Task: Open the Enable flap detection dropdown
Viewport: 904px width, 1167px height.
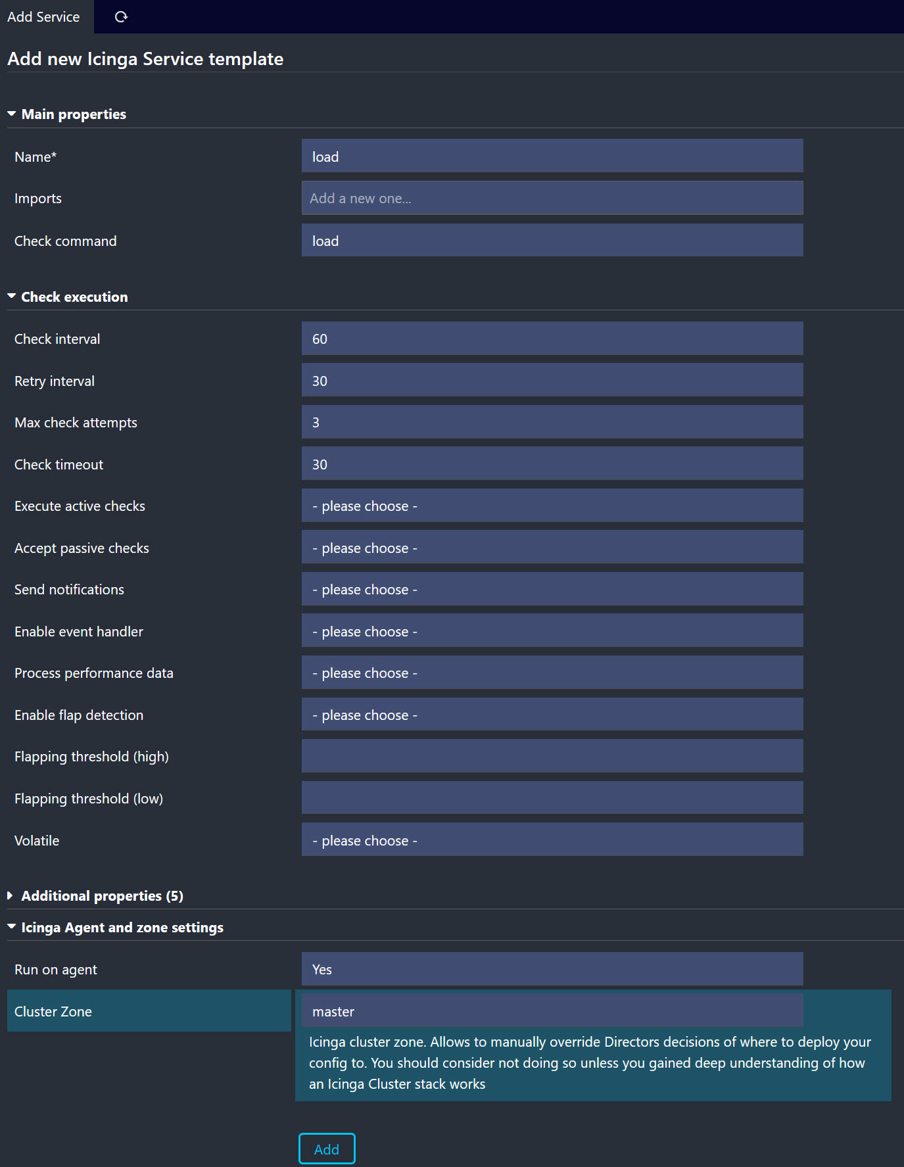Action: coord(552,715)
